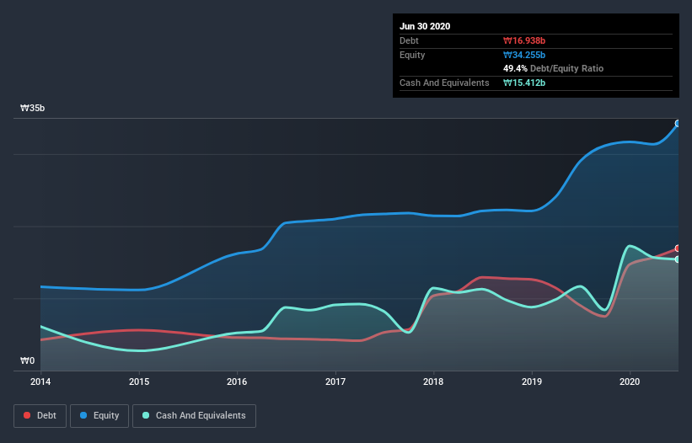The width and height of the screenshot is (692, 443).
Task: Click Cash value ₩15.412b in tooltip
Action: point(524,83)
